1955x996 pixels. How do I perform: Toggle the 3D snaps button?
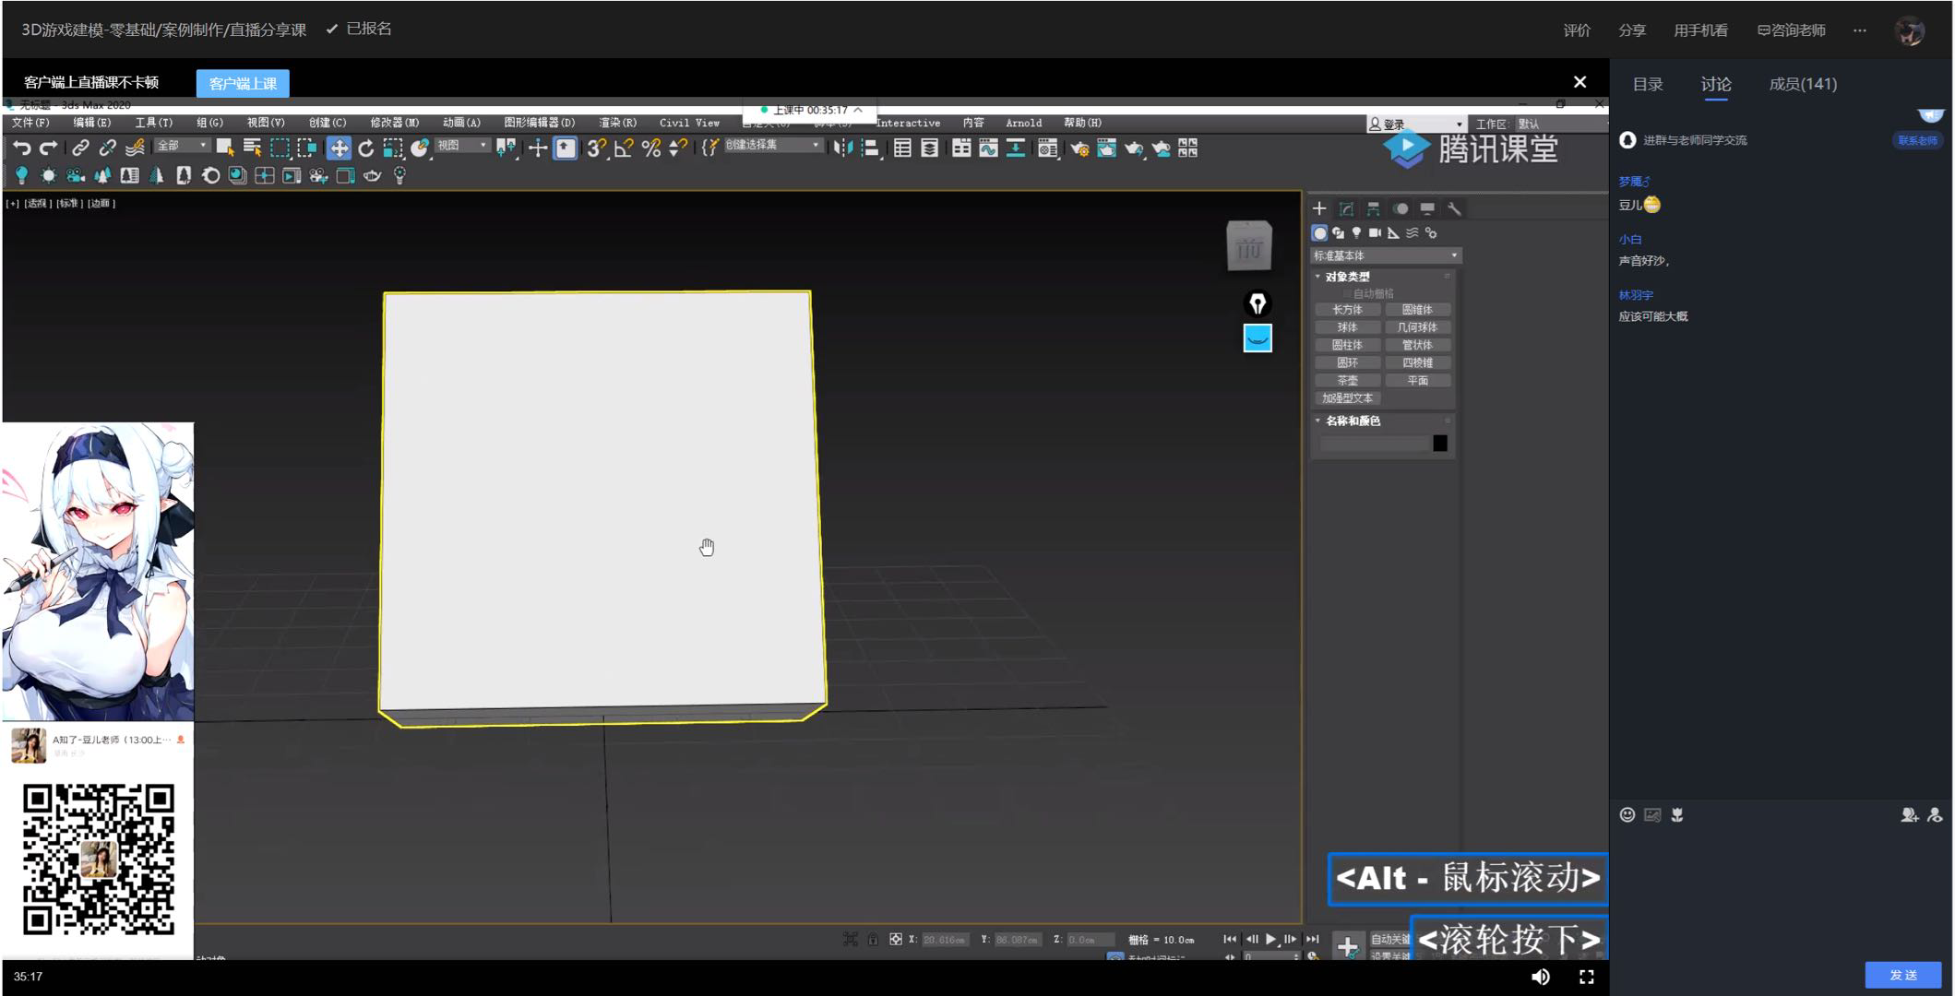pos(596,148)
